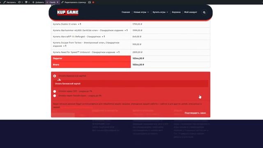Open Корзина from the site menu

point(176,12)
